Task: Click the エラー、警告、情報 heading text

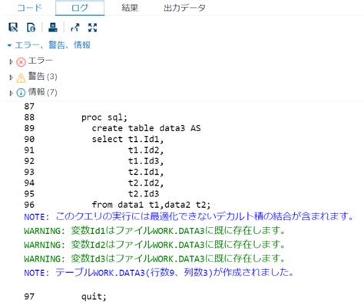Action: tap(52, 45)
